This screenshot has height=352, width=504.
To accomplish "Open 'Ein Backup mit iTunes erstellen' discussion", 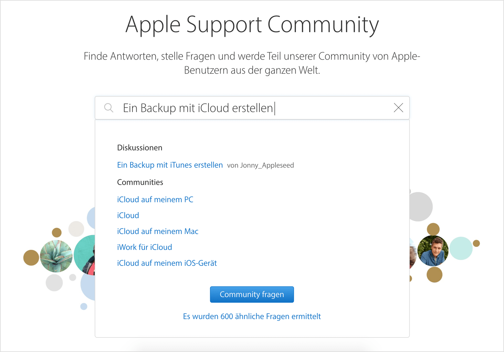I will [x=170, y=165].
